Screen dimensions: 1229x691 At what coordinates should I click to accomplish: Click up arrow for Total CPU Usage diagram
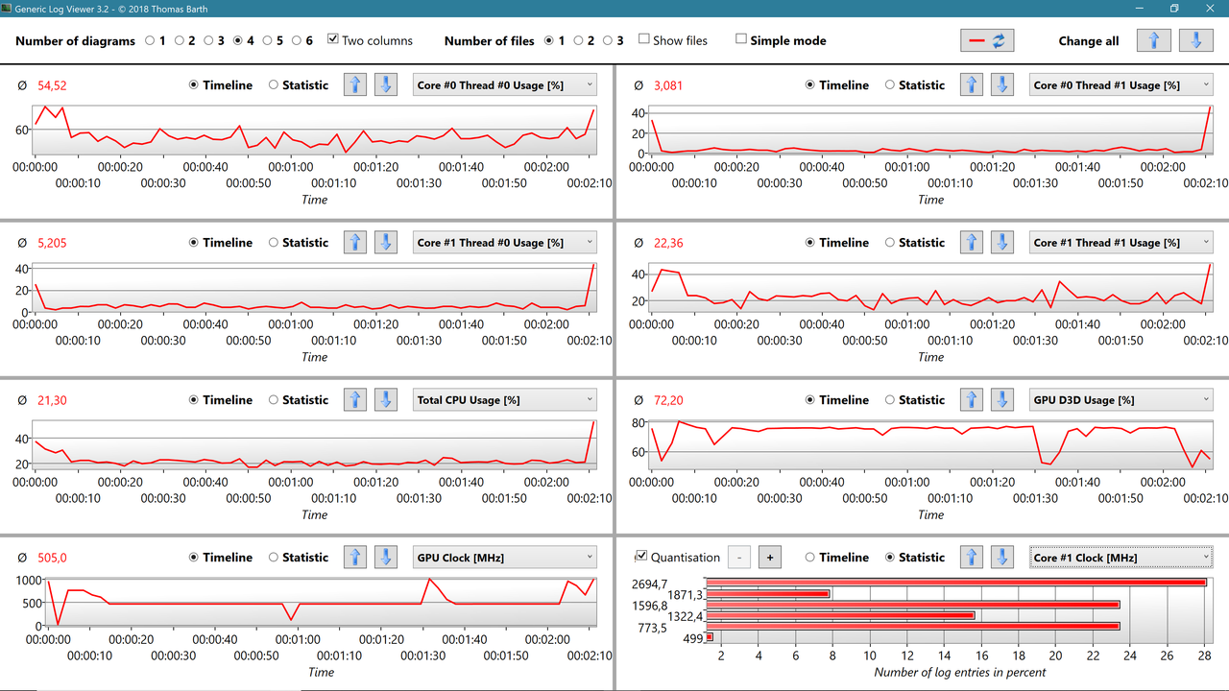pos(355,399)
